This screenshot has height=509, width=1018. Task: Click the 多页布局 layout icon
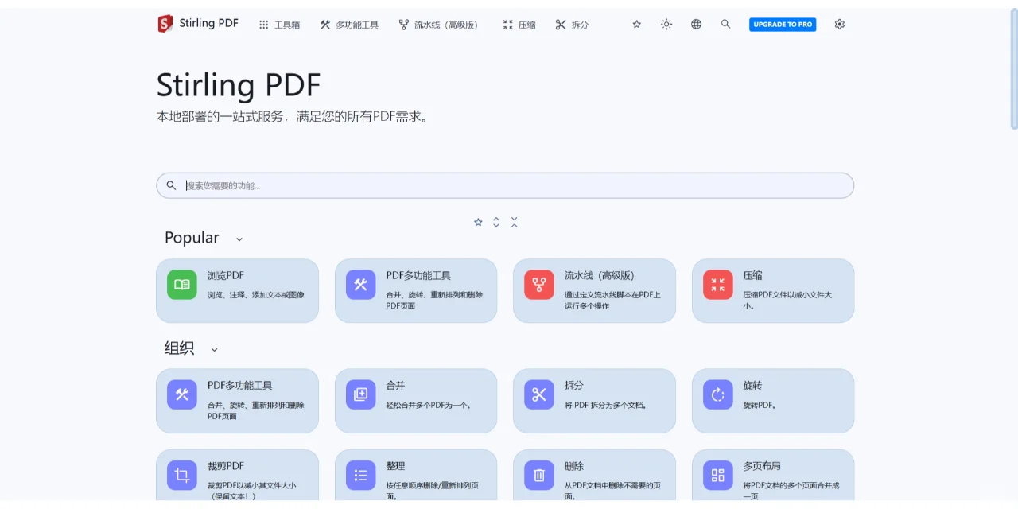click(x=718, y=476)
